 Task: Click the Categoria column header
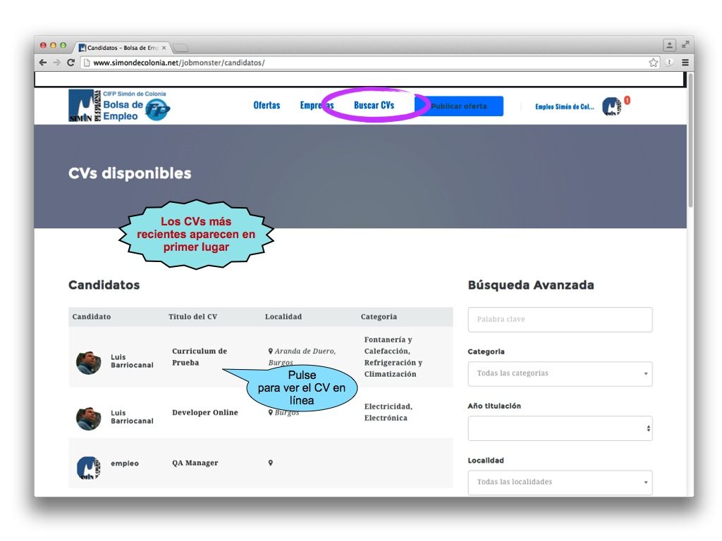379,316
